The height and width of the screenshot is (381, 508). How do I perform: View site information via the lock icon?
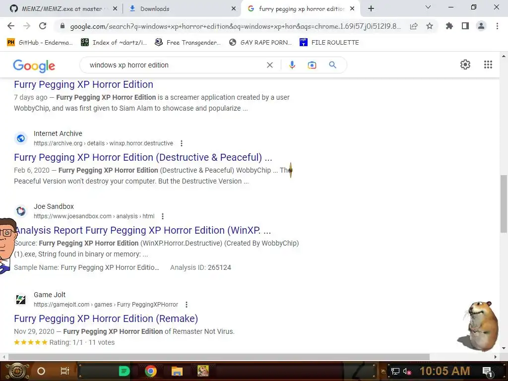pyautogui.click(x=63, y=26)
